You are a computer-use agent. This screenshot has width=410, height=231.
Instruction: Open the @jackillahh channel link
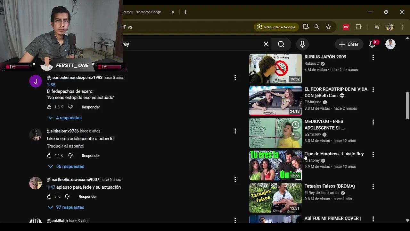coord(57,221)
